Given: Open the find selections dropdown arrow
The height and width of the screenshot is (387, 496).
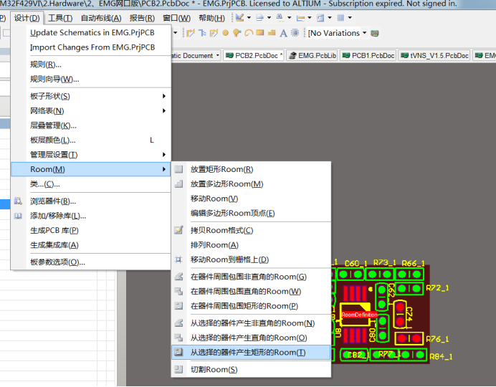Looking at the screenshot, I should (x=289, y=18).
